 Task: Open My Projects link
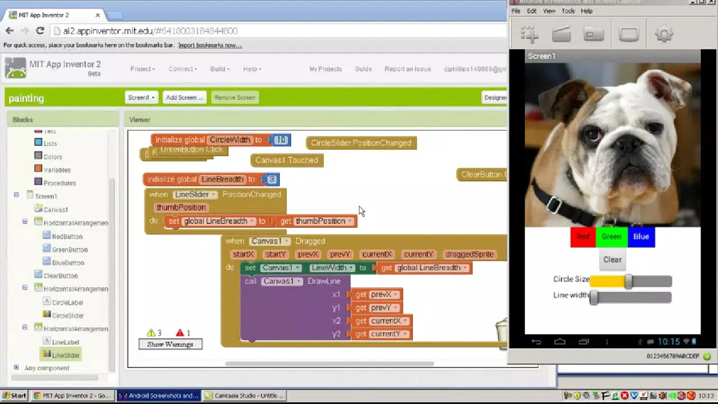coord(325,69)
